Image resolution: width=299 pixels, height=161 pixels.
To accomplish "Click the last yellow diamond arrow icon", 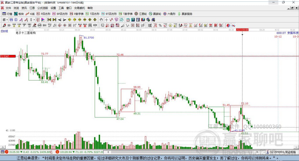I will coord(95,20).
